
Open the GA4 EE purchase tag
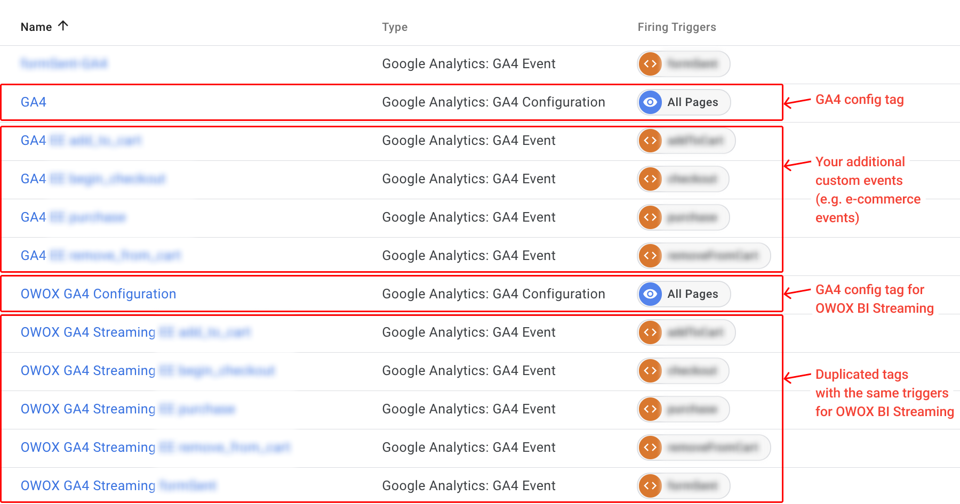tap(74, 217)
